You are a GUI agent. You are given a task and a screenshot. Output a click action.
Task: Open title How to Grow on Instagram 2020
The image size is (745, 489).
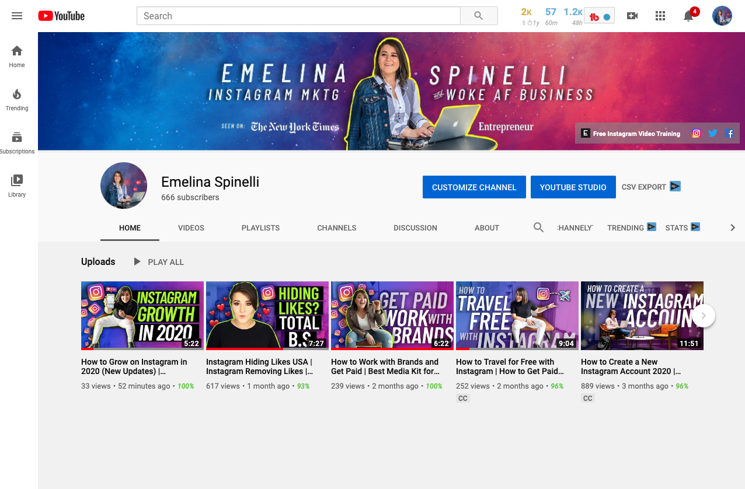134,366
